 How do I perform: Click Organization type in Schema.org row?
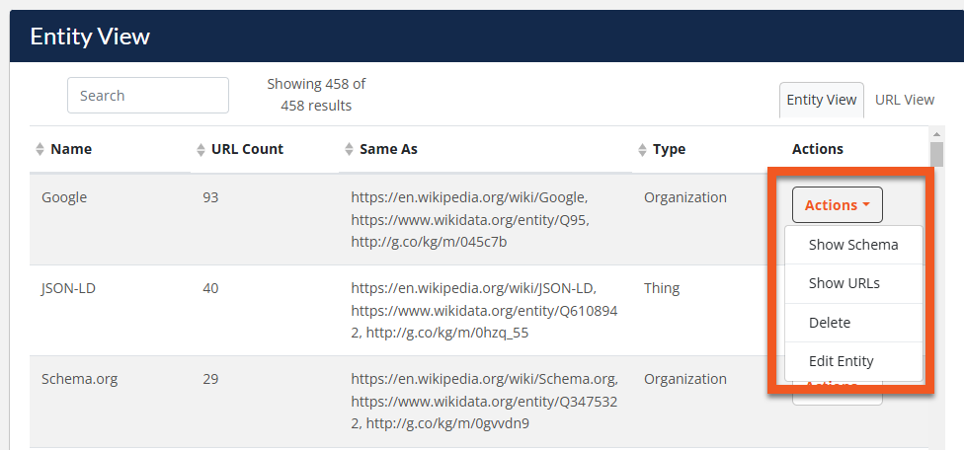(x=684, y=379)
